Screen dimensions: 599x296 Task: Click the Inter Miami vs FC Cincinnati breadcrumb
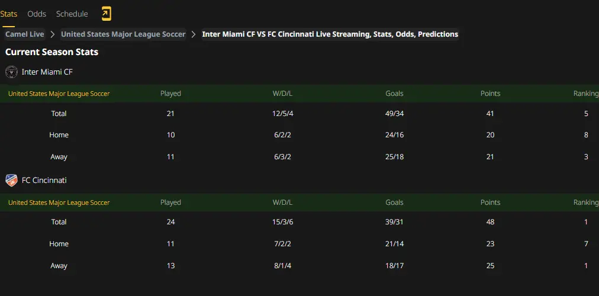point(330,34)
